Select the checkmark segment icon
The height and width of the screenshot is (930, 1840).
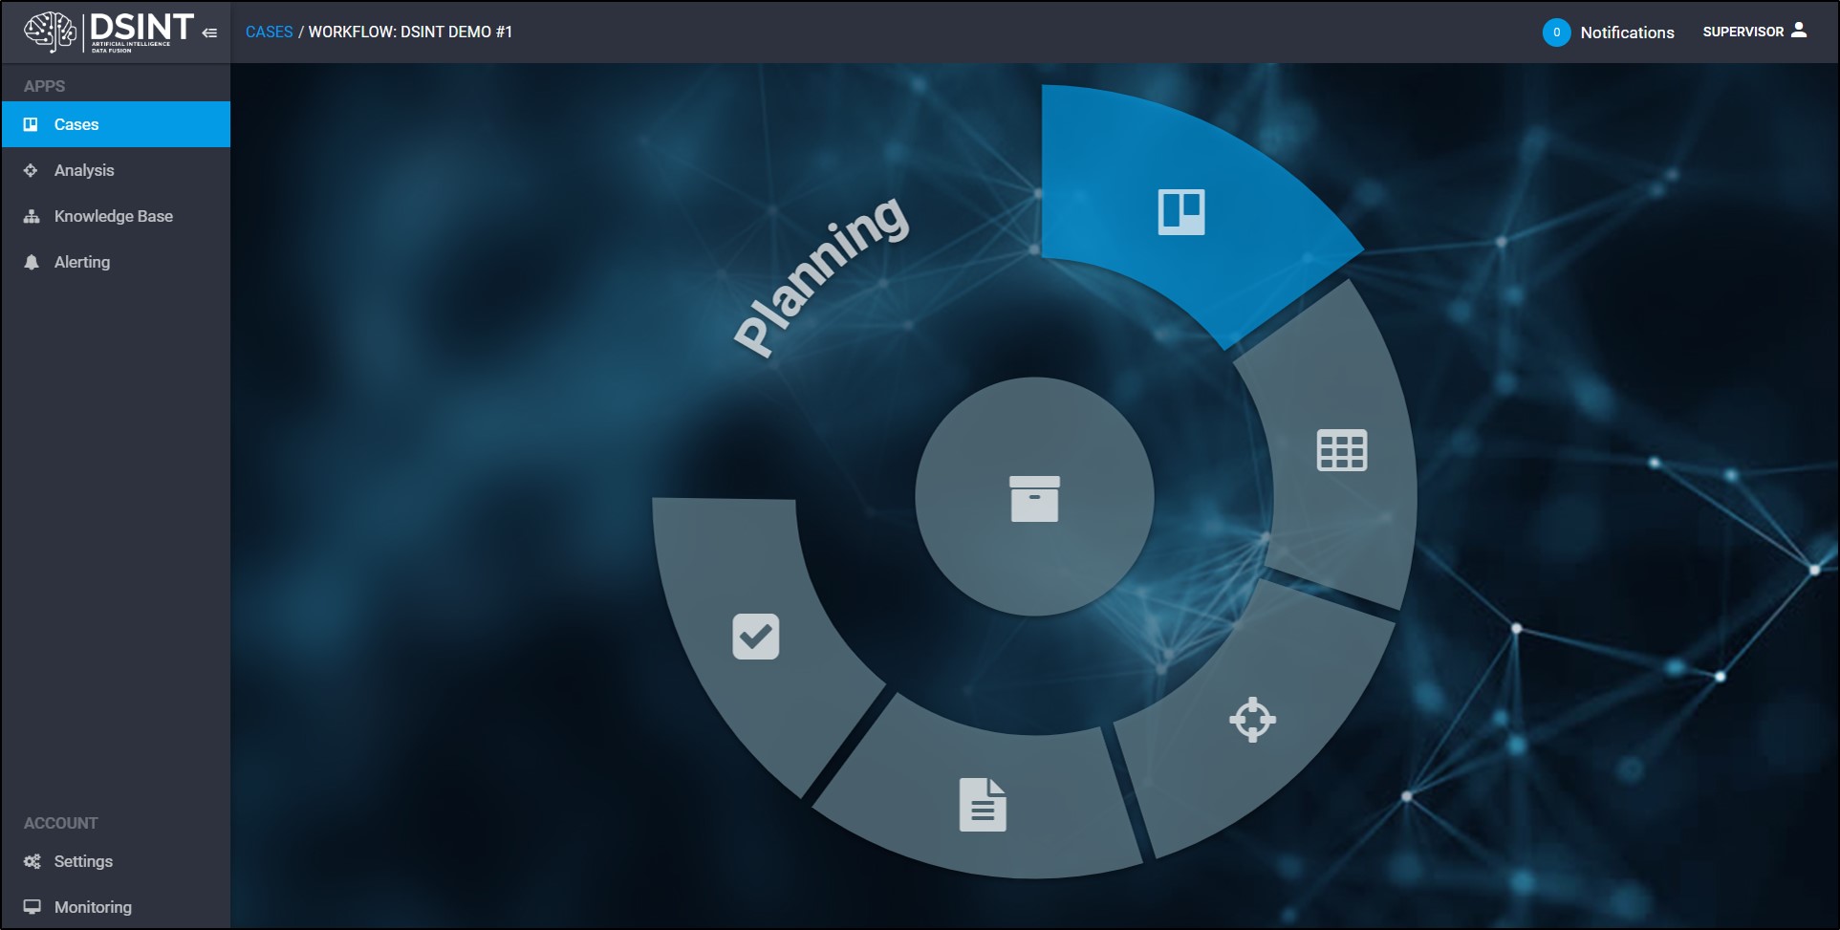tap(756, 637)
